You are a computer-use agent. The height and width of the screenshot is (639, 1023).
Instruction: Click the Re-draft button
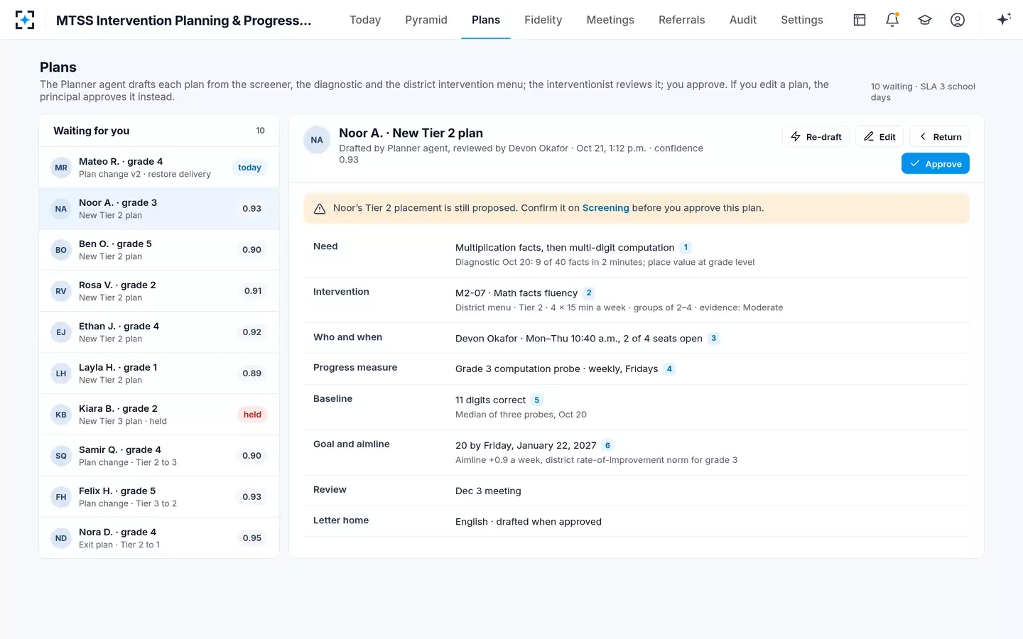coord(816,137)
